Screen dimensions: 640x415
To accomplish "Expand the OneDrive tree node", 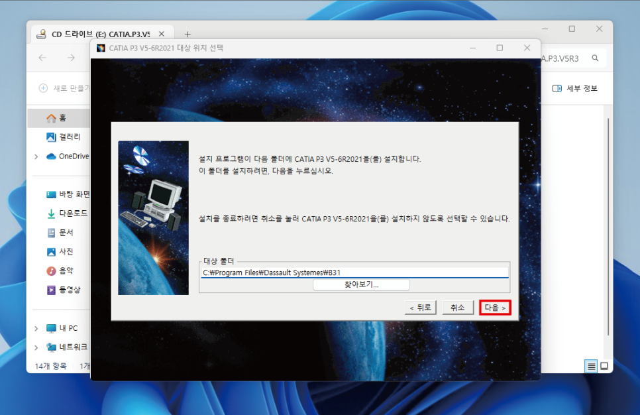I will point(36,156).
